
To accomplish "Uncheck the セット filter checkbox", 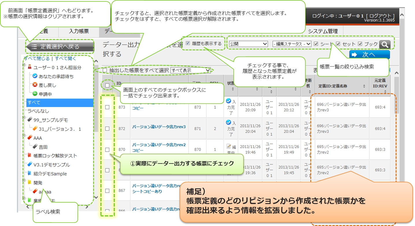I will point(338,44).
